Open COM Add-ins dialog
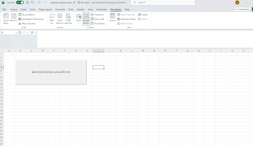This screenshot has width=253, height=146. 68,19
